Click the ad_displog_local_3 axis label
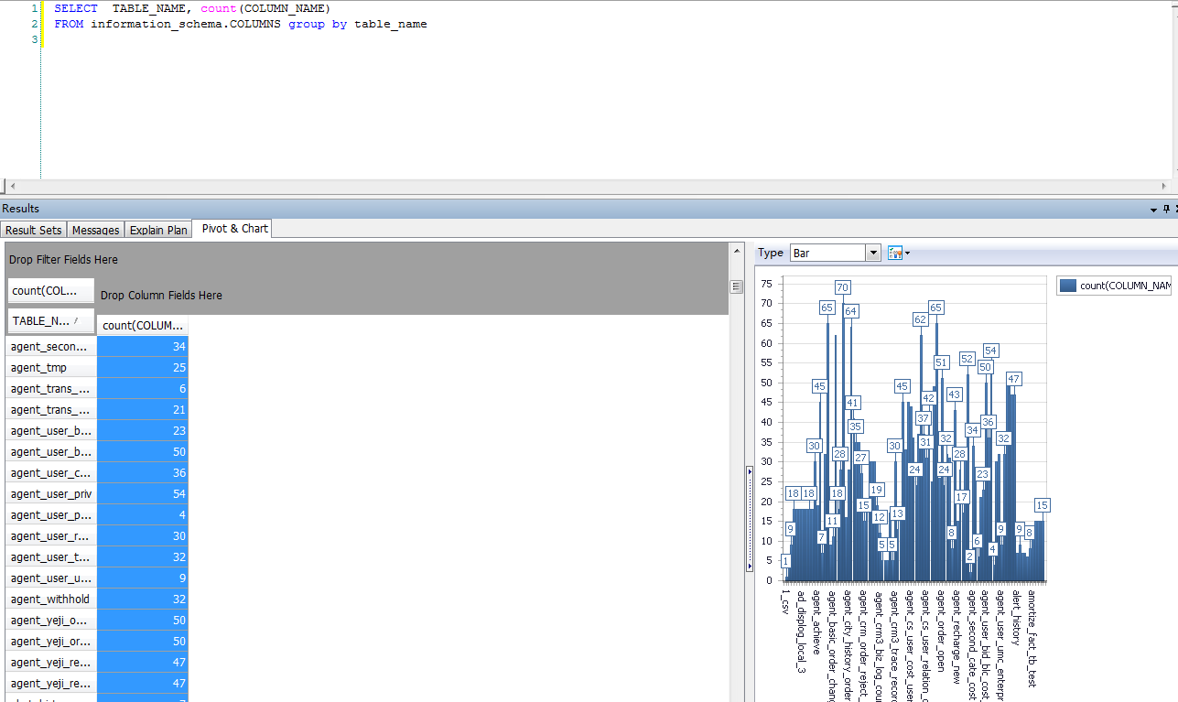Viewport: 1178px width, 702px height. pos(801,632)
